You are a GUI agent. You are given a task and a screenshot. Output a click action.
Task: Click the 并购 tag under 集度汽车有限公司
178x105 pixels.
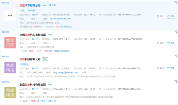(22, 11)
